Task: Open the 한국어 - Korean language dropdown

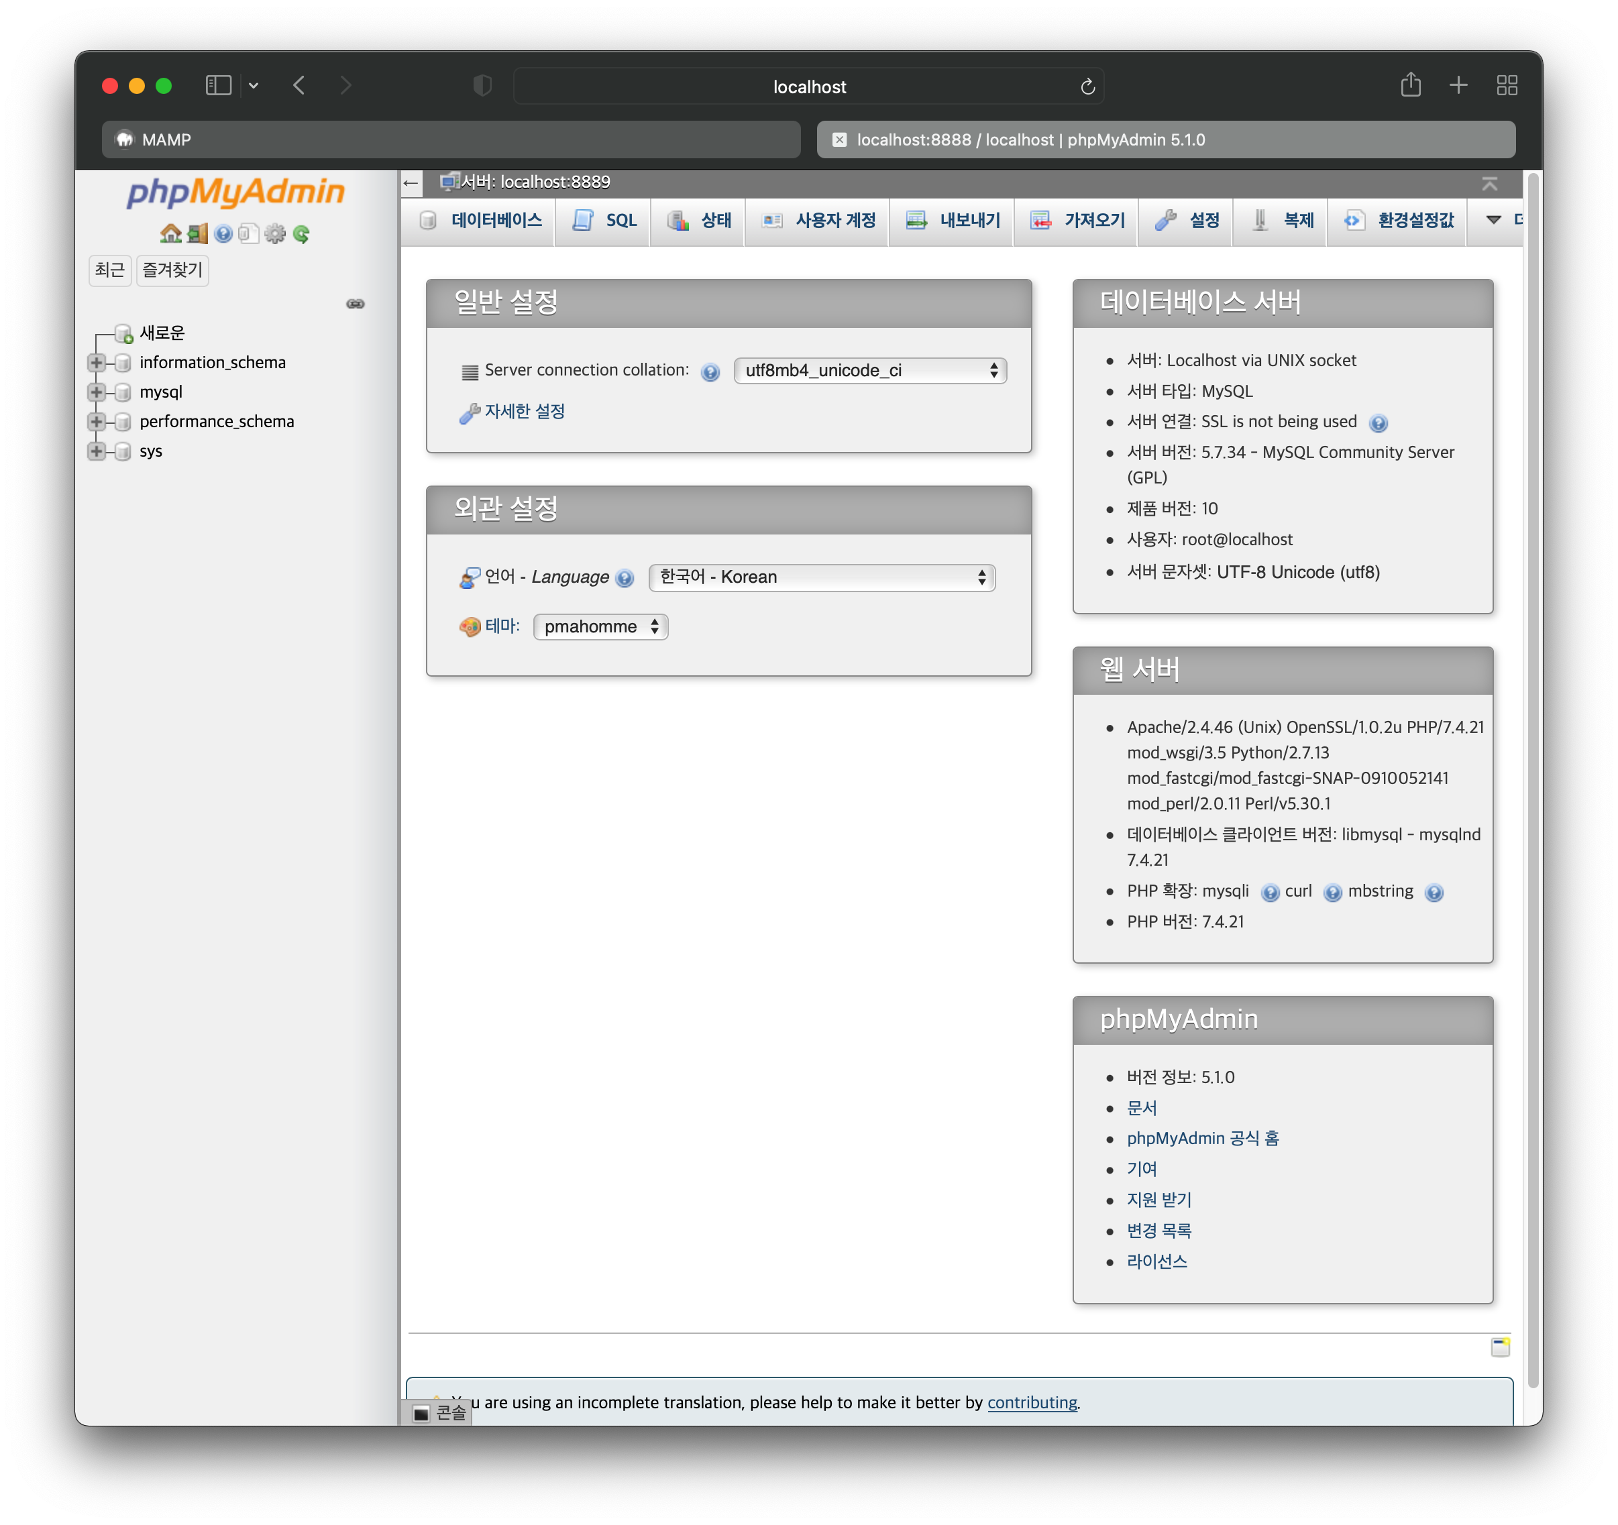Action: click(821, 578)
